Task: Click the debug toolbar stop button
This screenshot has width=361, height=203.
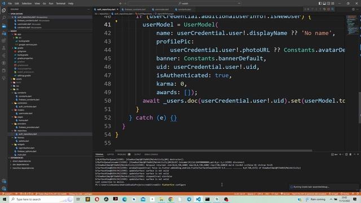Action: [328, 10]
